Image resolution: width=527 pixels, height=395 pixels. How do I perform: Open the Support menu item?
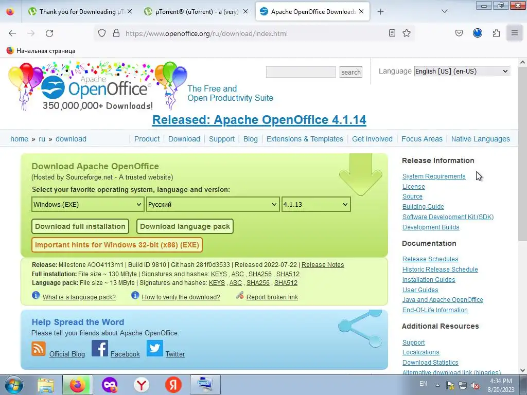[x=222, y=139]
